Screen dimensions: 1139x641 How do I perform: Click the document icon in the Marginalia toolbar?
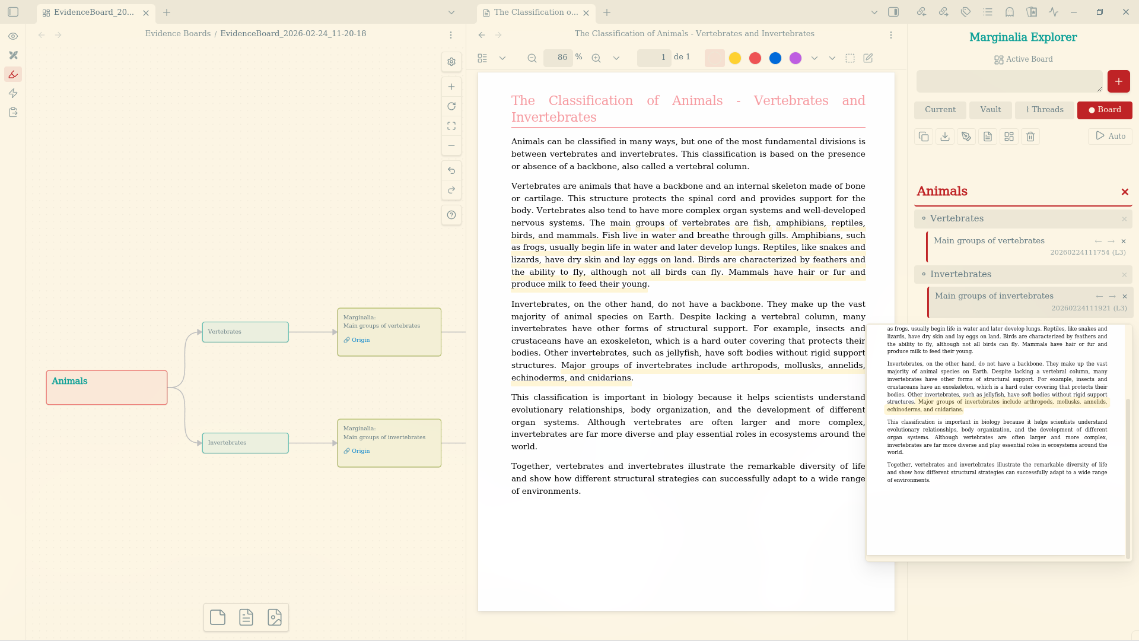(x=988, y=137)
